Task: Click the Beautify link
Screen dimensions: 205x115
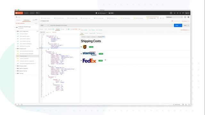Action: coord(54,32)
